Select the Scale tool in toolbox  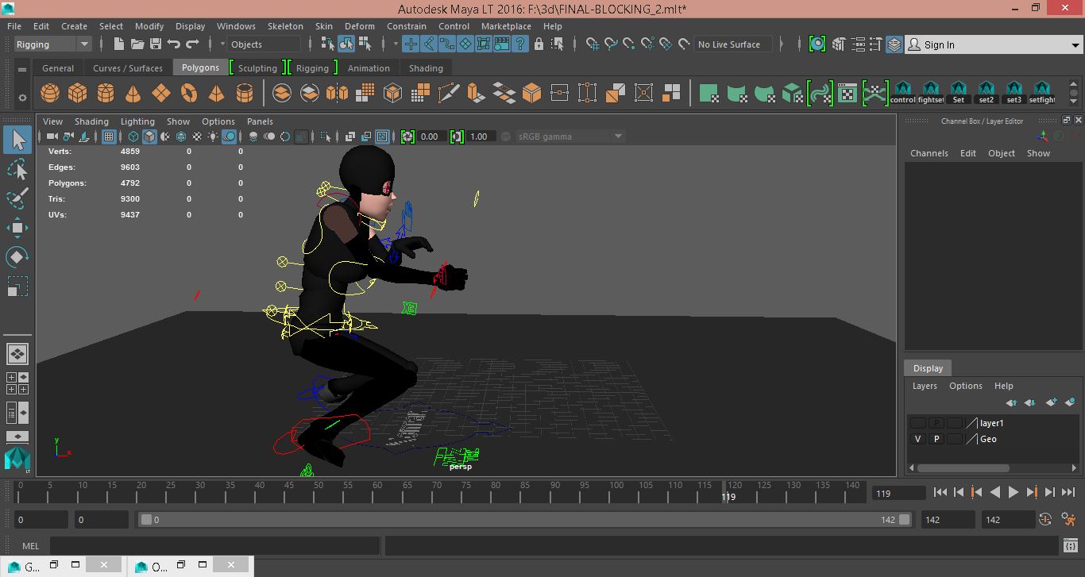(17, 286)
